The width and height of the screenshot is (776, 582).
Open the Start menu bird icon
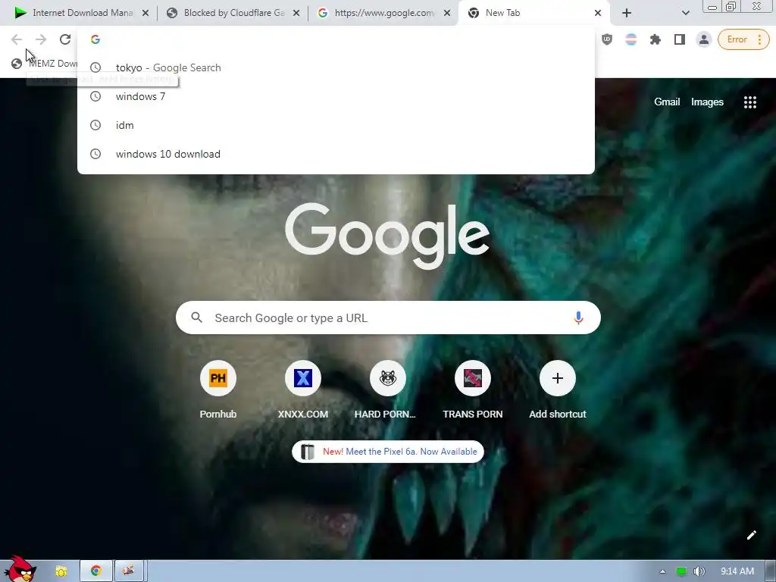tap(20, 569)
